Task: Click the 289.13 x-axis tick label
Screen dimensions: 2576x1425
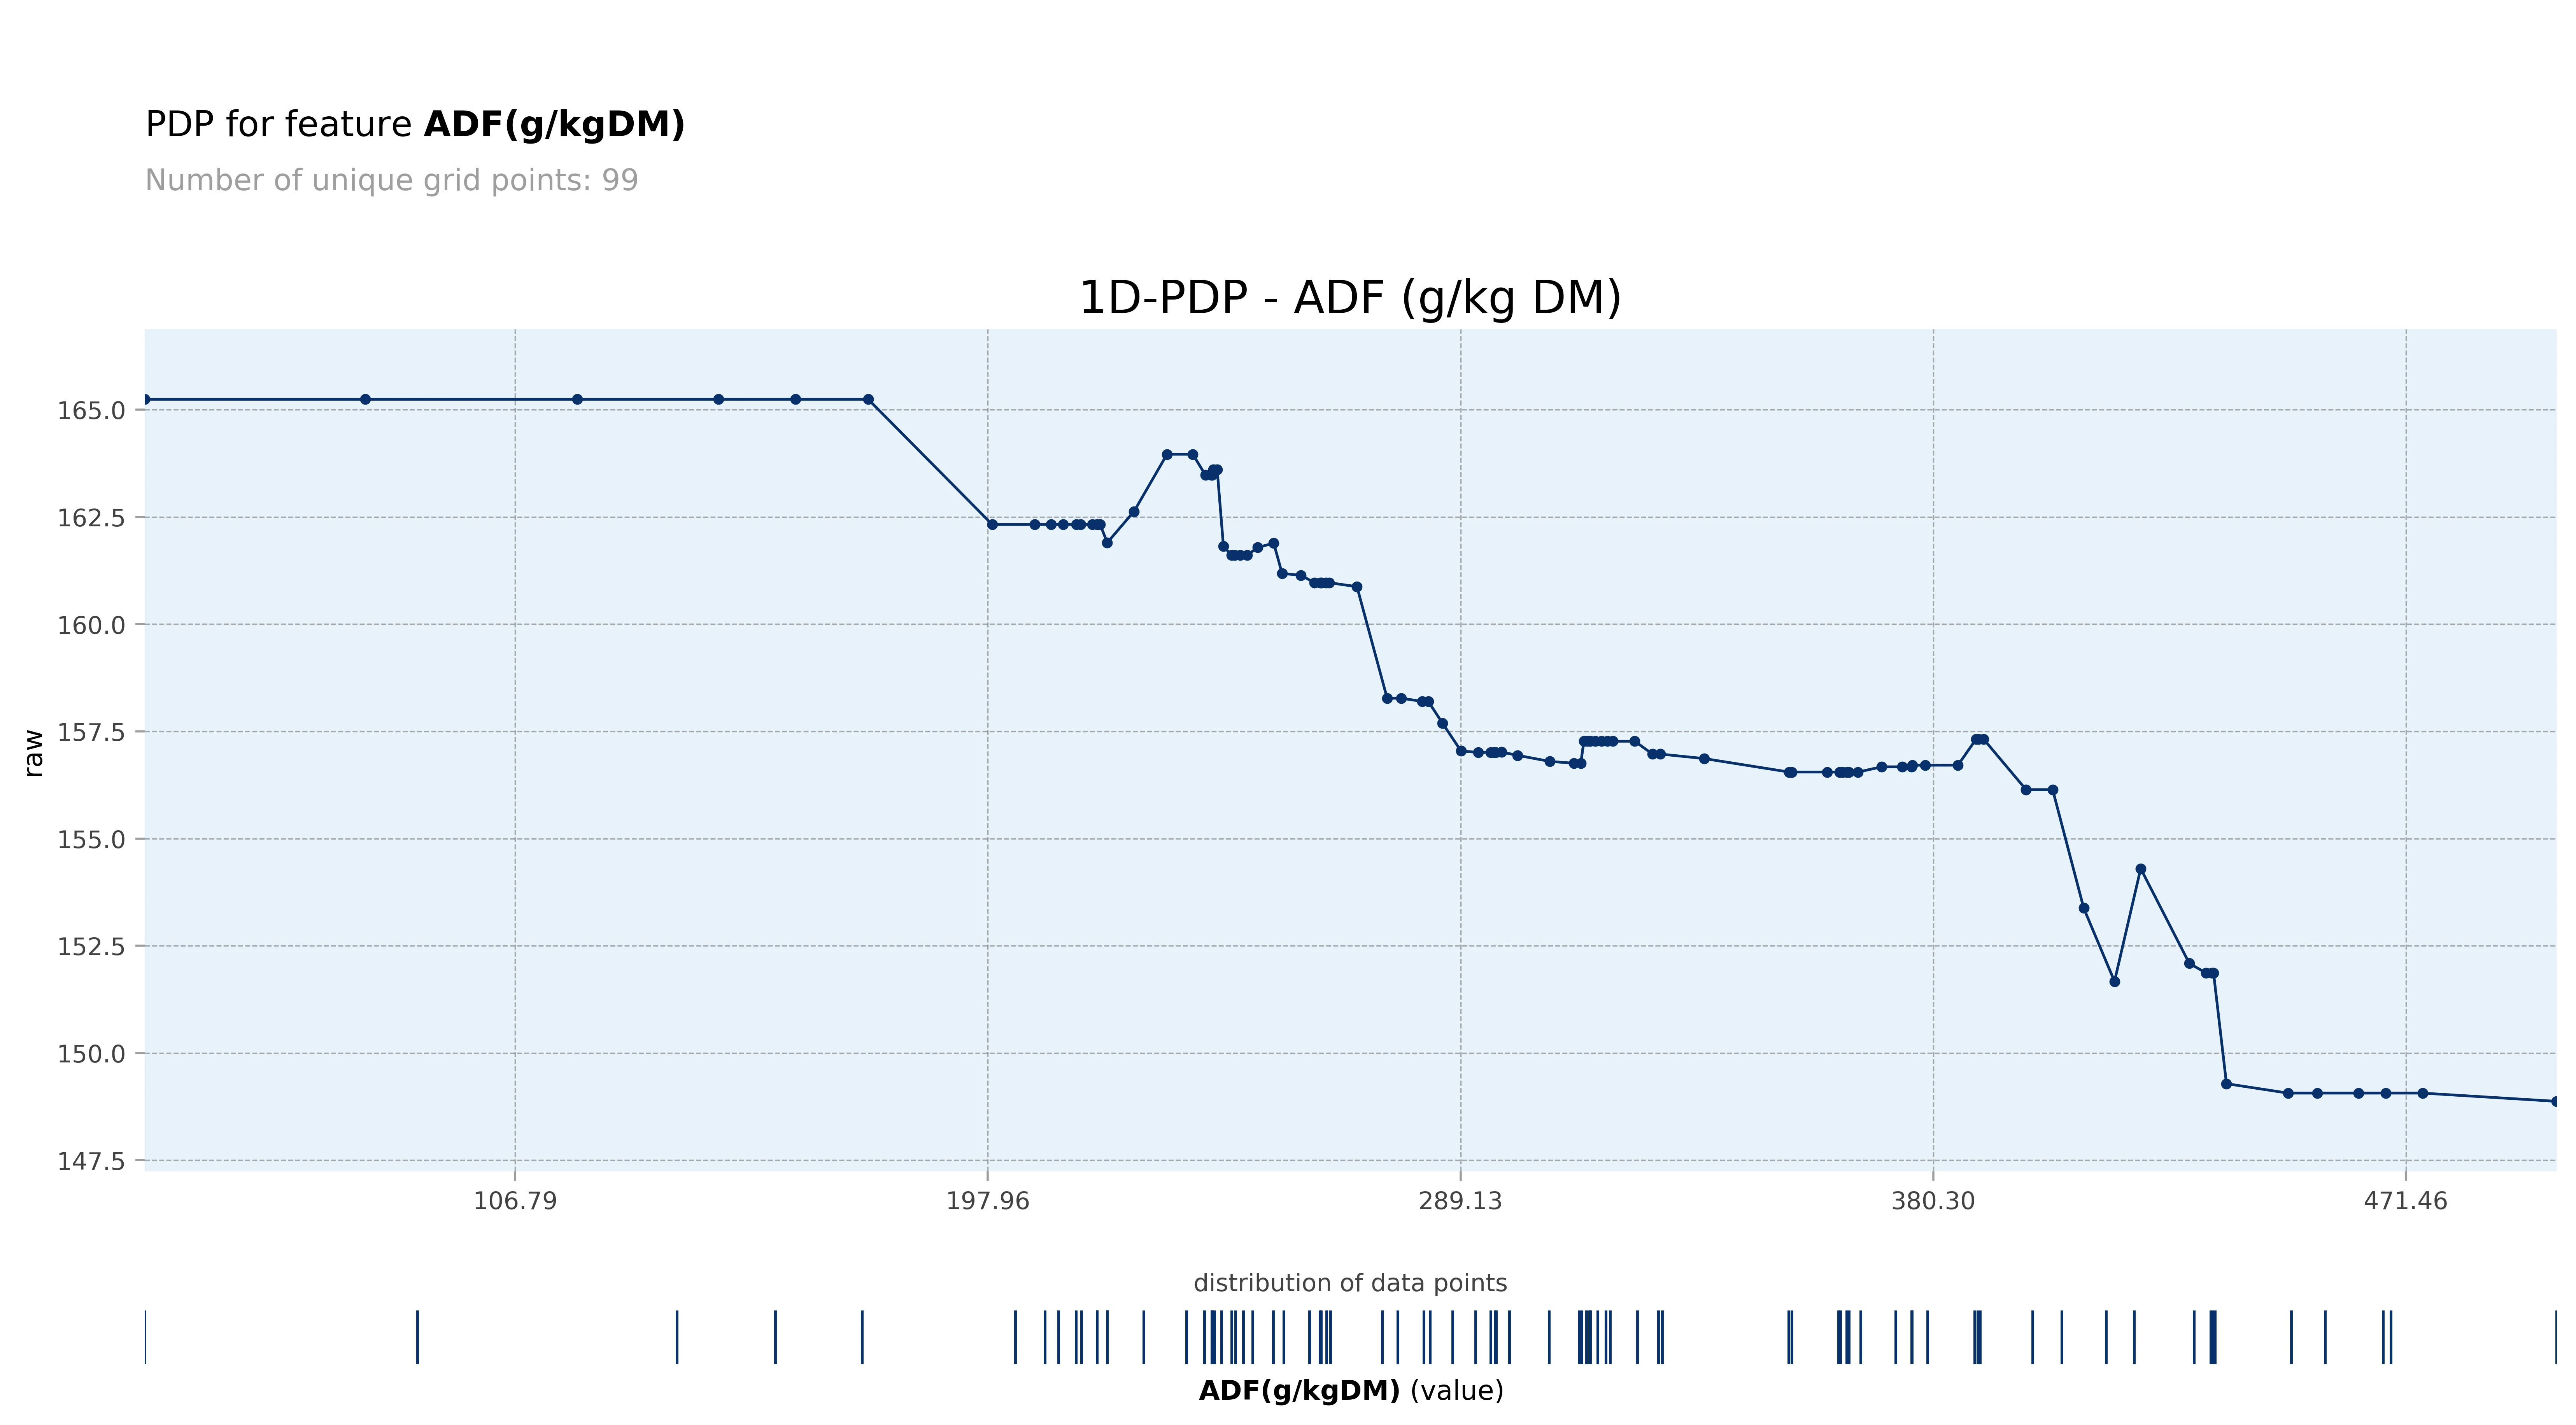Action: (x=1460, y=1201)
